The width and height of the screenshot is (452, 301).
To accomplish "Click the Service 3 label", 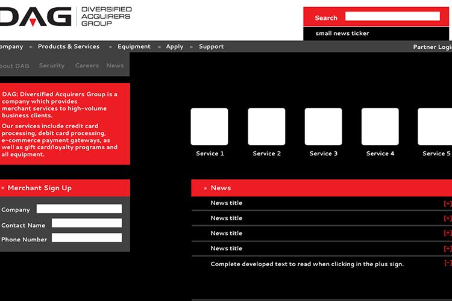I will tap(324, 154).
